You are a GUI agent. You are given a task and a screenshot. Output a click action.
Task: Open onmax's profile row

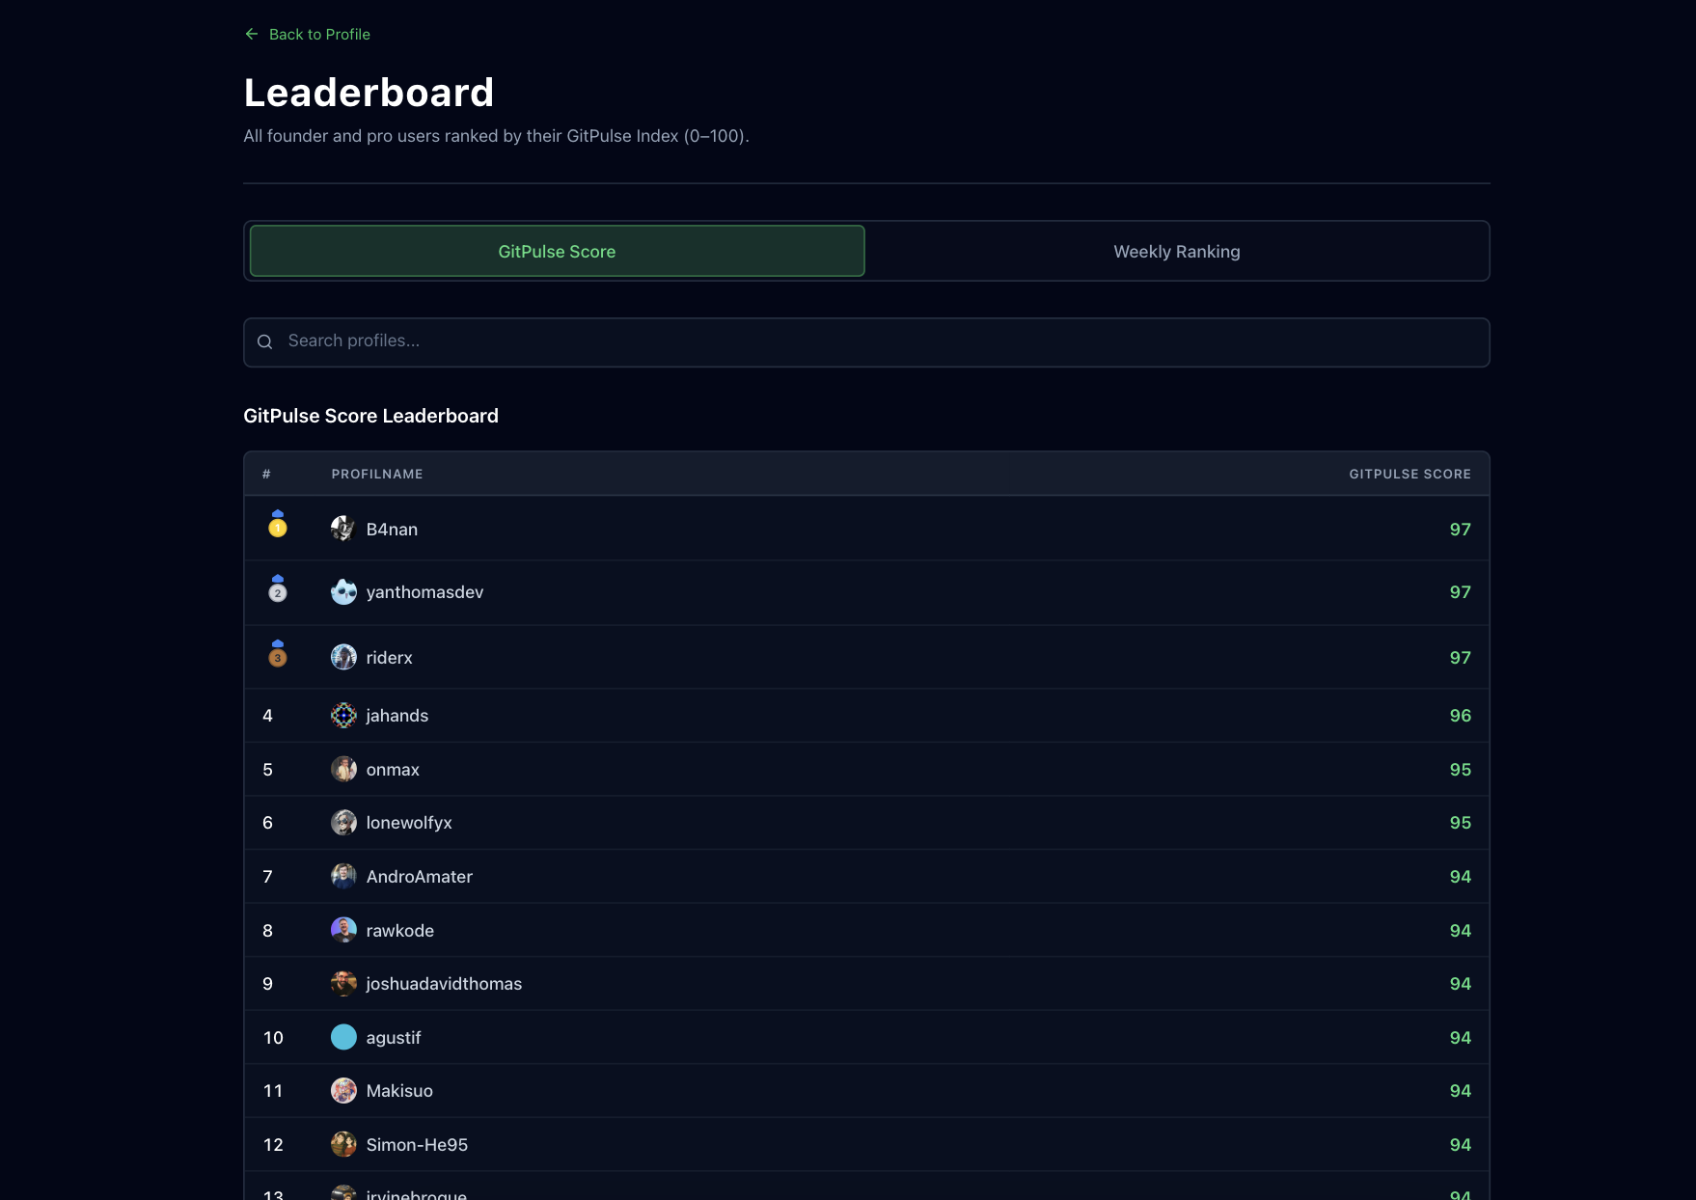coord(393,770)
